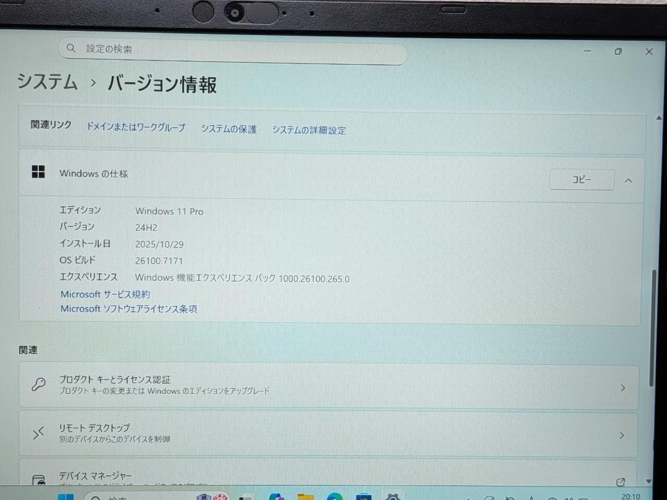Select バージョン情報 in the breadcrumb navigation

[x=161, y=85]
